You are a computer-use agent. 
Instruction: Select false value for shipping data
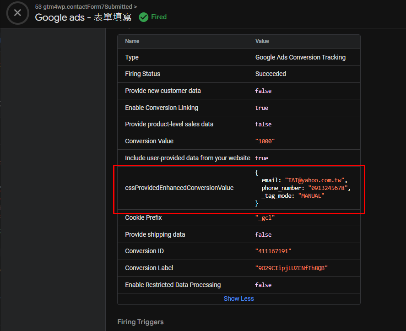pyautogui.click(x=263, y=235)
